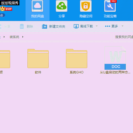This screenshot has height=133, width=133.
Task: Open the 隐藏空间 hidden space tab
Action: [86, 9]
